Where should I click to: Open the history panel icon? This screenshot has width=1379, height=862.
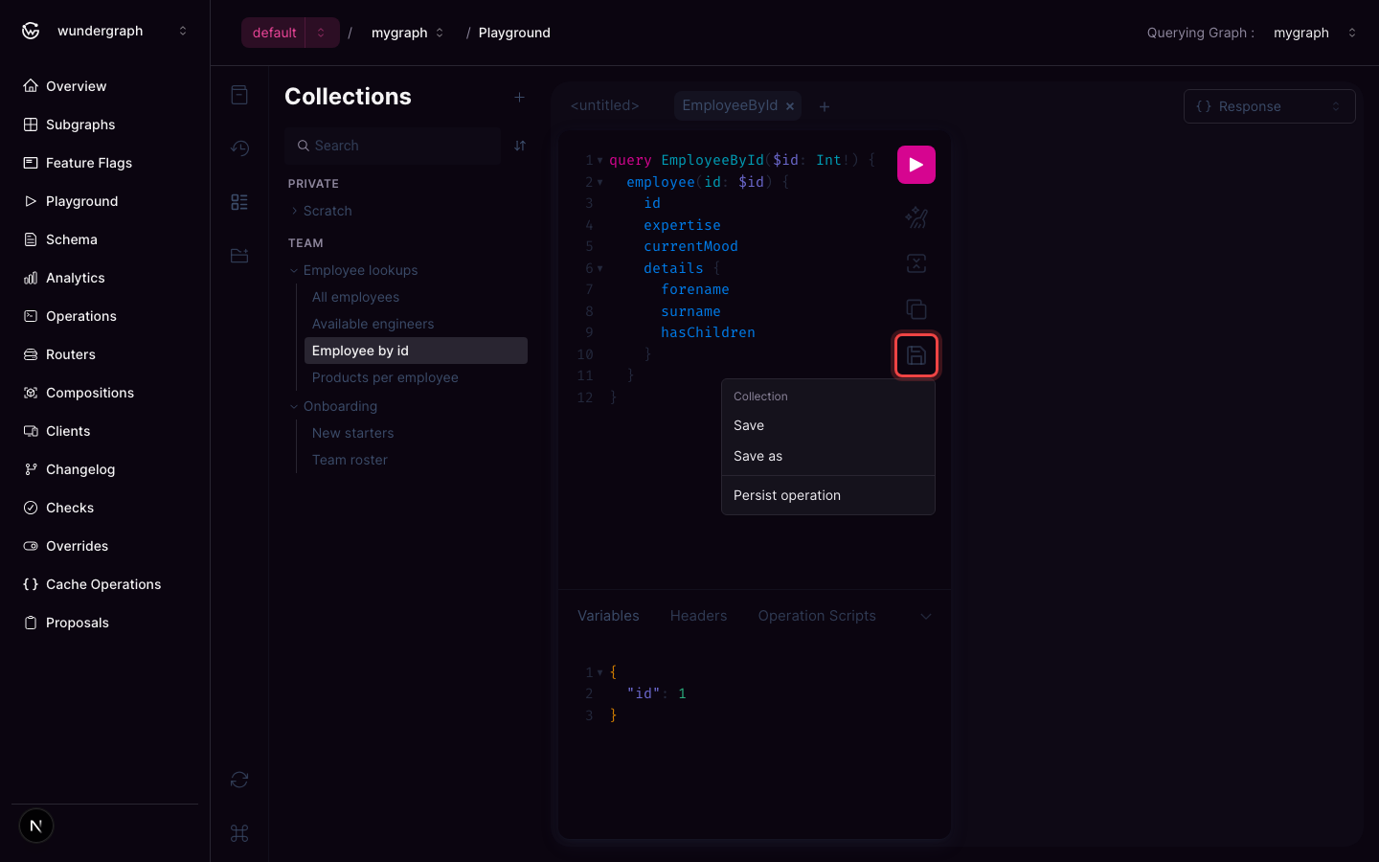239,148
